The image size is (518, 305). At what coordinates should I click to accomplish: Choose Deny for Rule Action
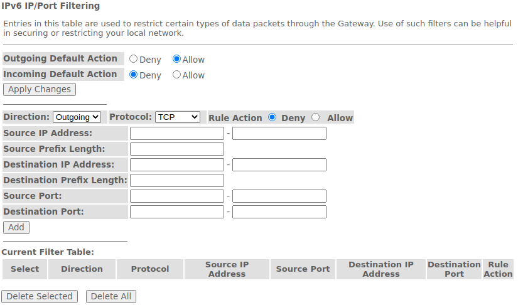click(x=272, y=117)
